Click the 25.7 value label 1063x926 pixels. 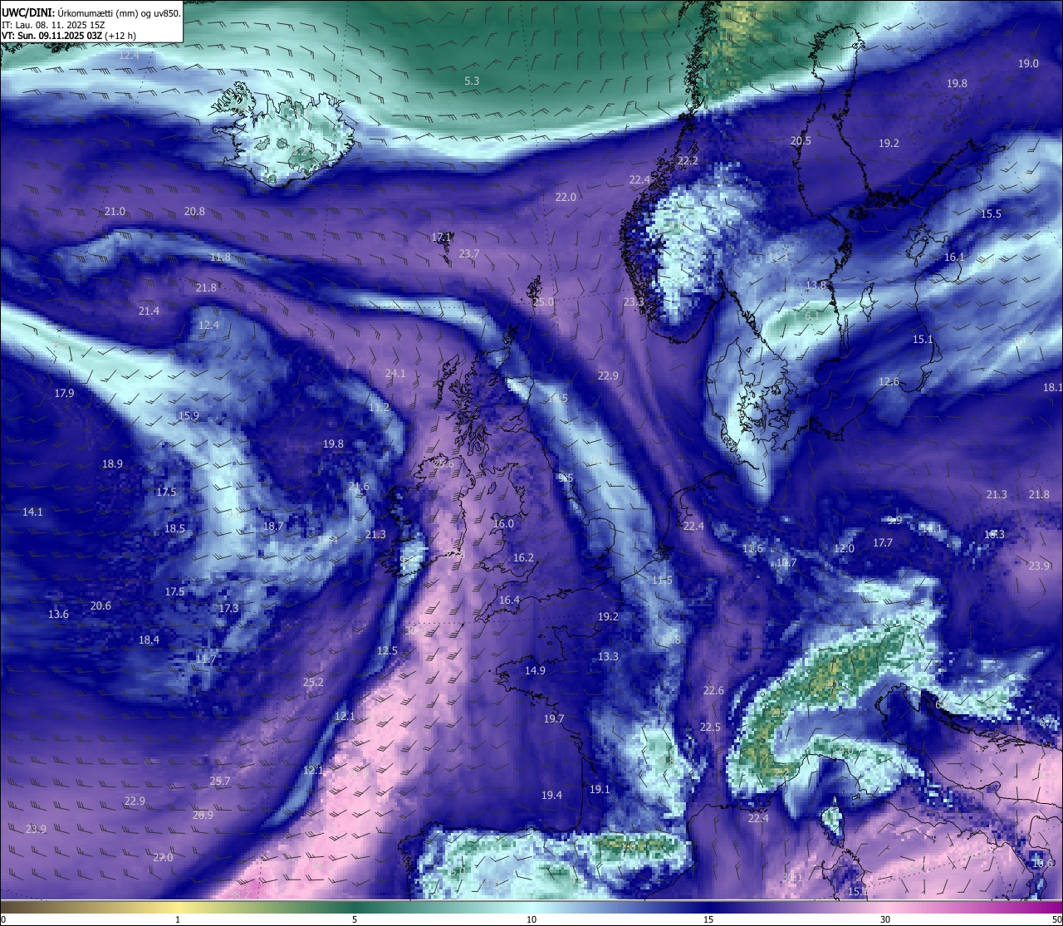[220, 781]
